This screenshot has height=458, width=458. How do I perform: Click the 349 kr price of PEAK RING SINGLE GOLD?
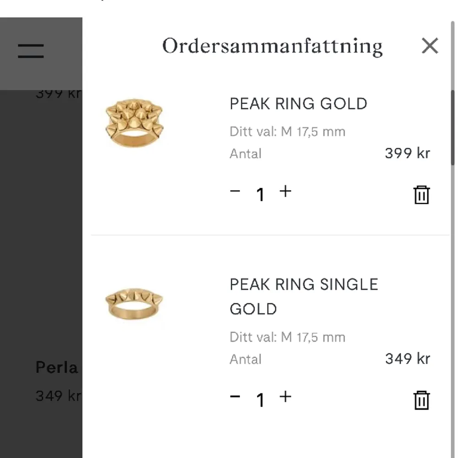[x=407, y=359]
